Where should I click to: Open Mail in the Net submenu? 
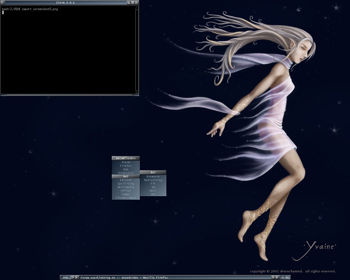[x=153, y=191]
